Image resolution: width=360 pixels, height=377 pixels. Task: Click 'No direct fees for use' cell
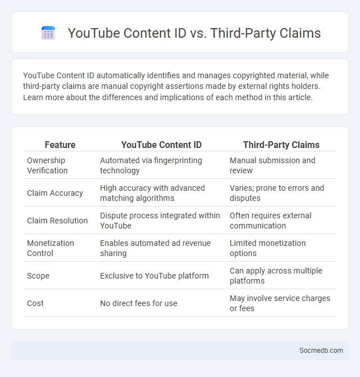[x=161, y=303]
